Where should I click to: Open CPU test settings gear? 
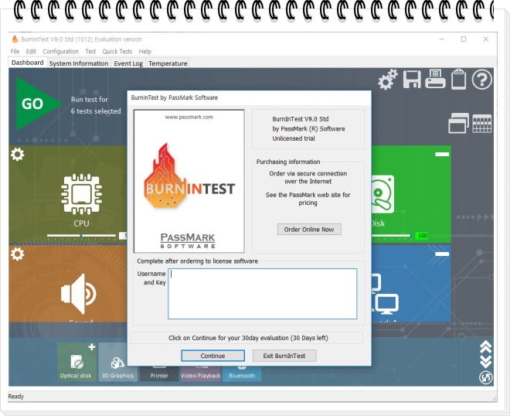click(x=17, y=155)
